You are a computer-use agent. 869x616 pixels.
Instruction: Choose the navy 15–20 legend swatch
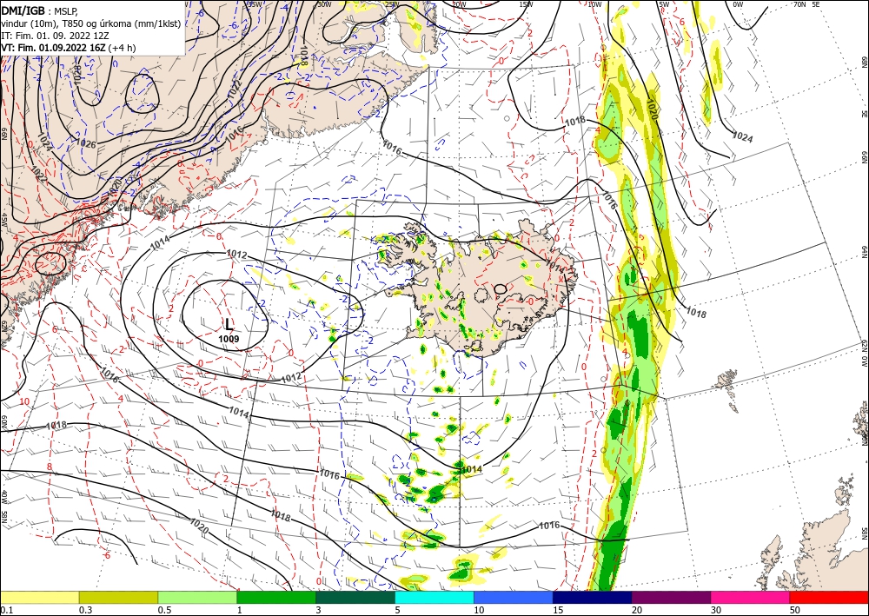coord(593,598)
